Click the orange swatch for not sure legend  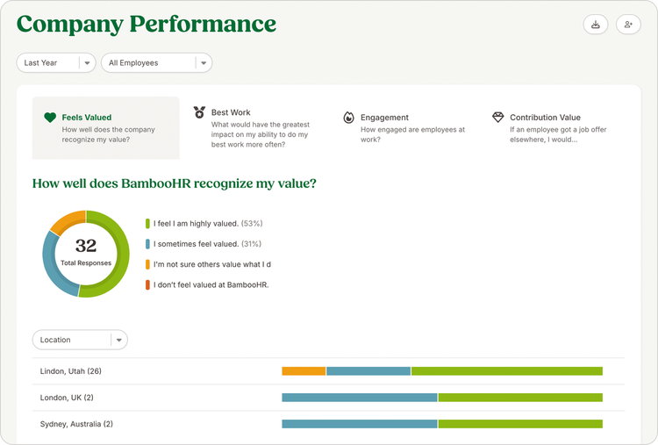tap(147, 264)
